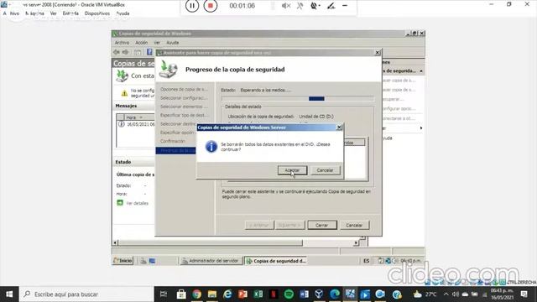Click Aceptar to confirm erasing the DVD
Image resolution: width=537 pixels, height=302 pixels.
click(292, 170)
